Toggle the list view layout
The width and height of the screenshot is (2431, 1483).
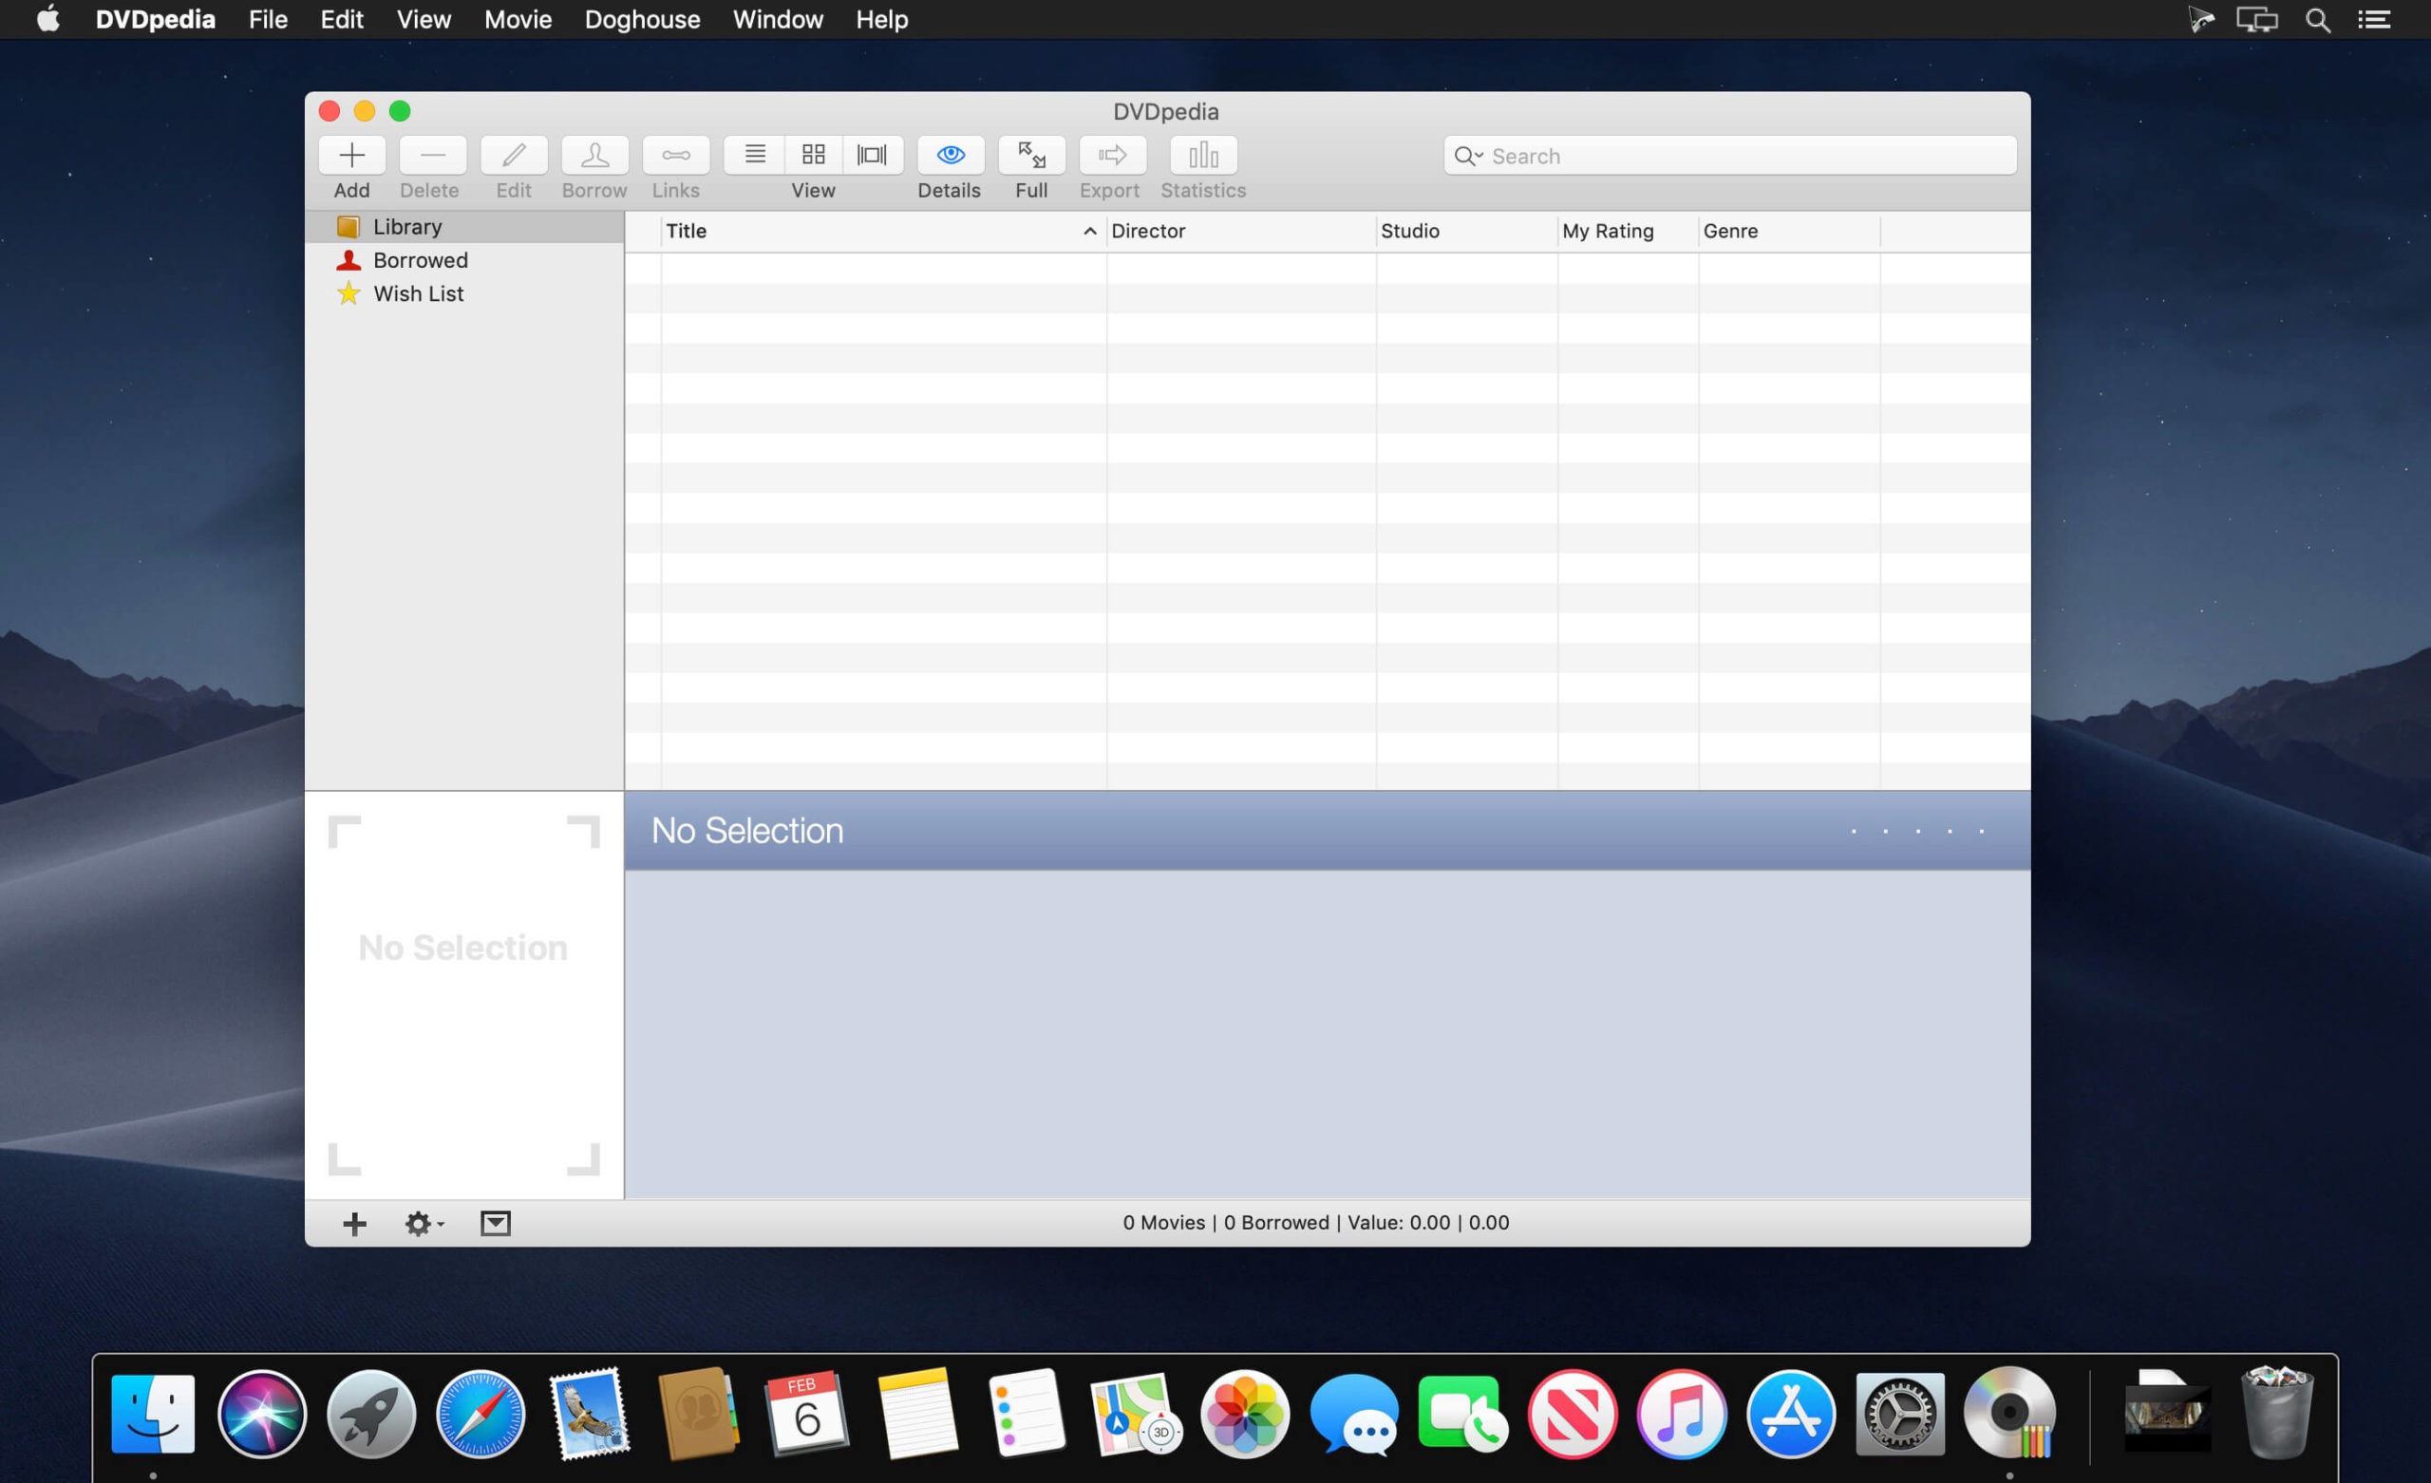[754, 155]
